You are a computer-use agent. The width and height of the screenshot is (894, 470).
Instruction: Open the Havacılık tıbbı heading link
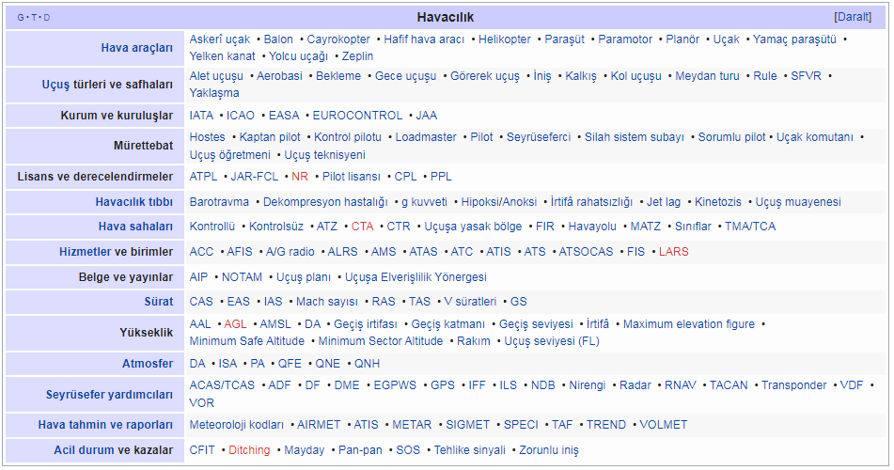coord(134,202)
